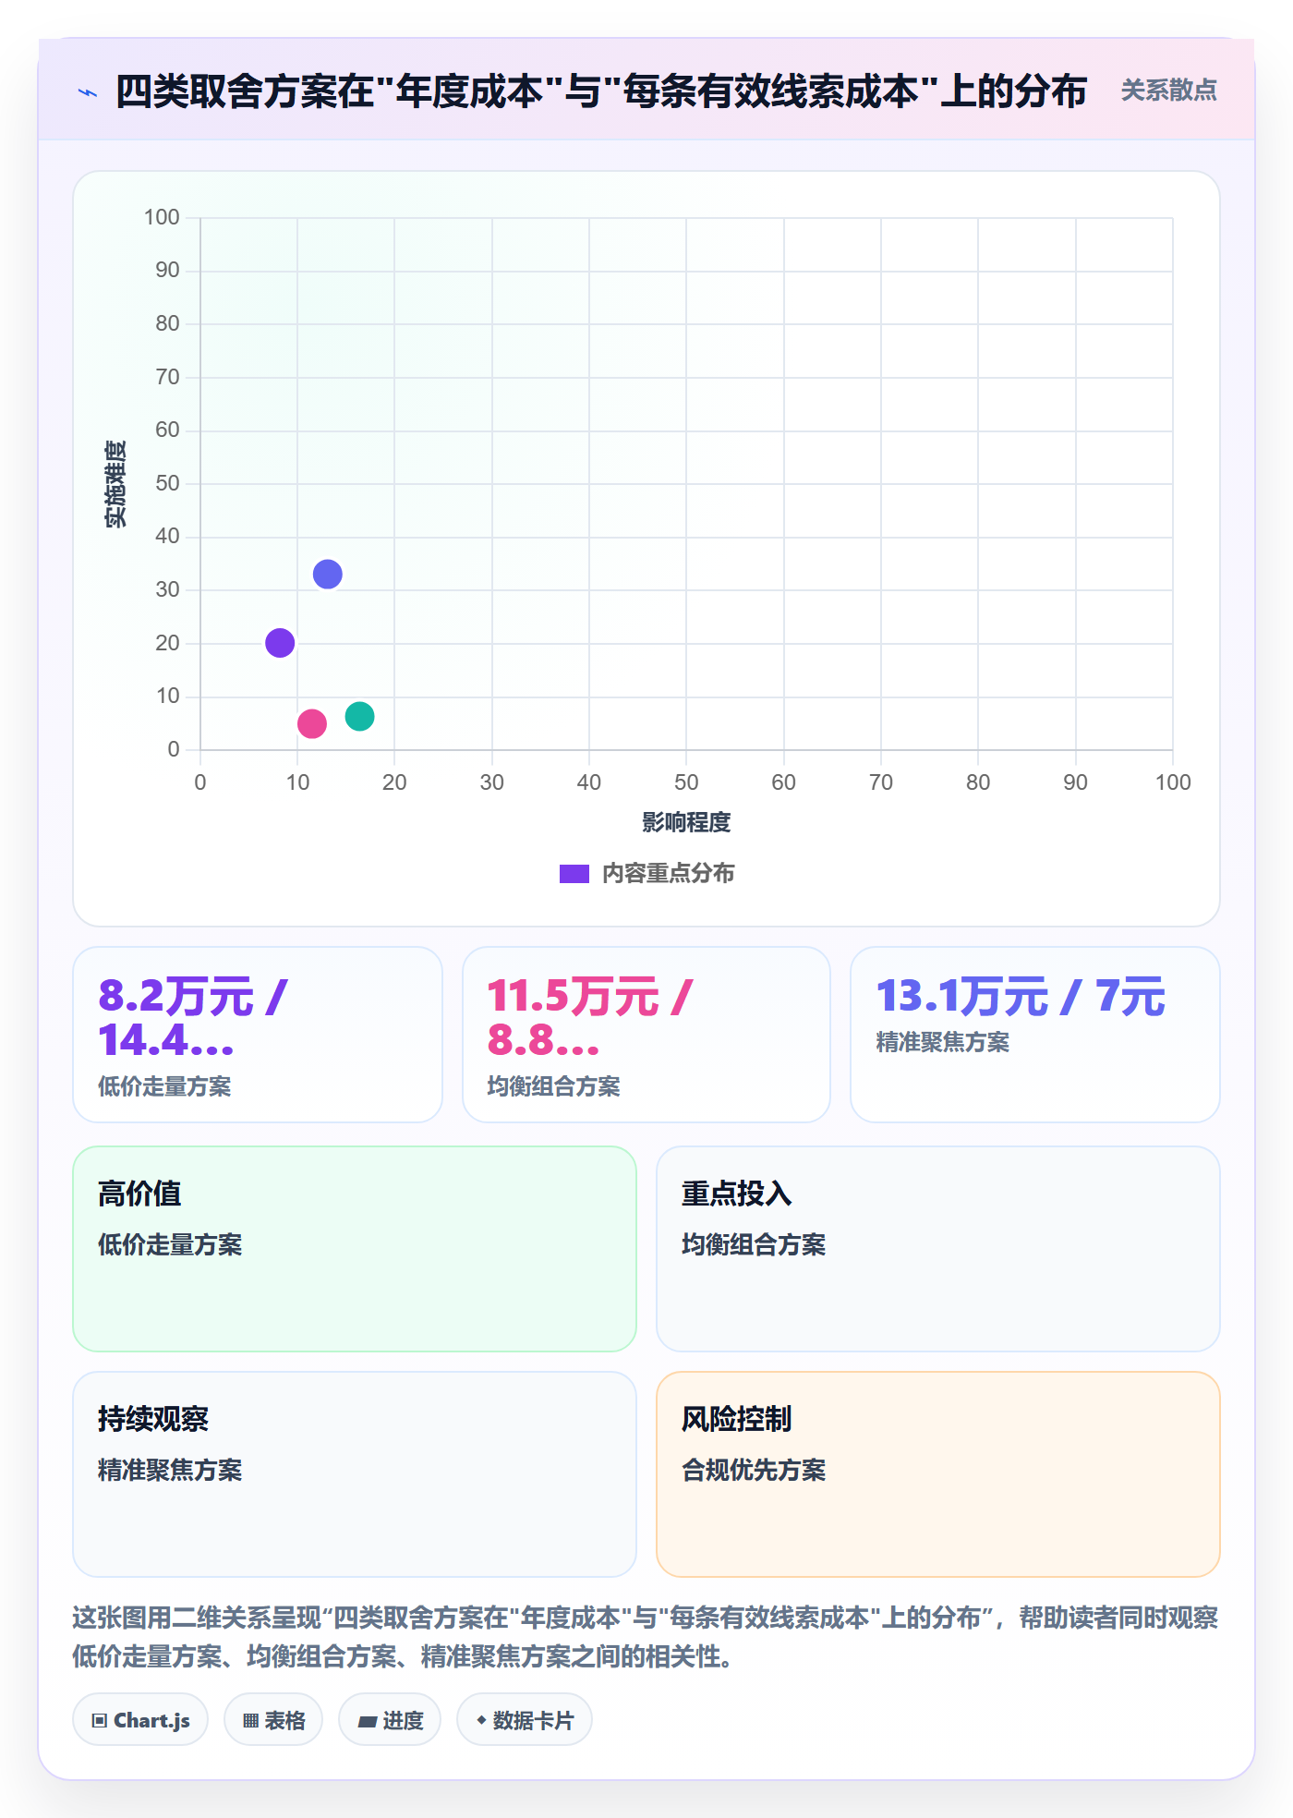Image resolution: width=1293 pixels, height=1818 pixels.
Task: Select the 13.1万元 / 7元 精准聚焦方案 card
Action: coord(1035,1035)
